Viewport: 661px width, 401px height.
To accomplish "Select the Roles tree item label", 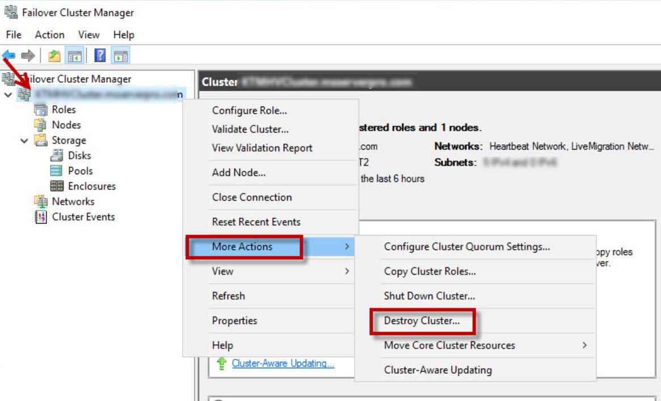I will [x=64, y=110].
